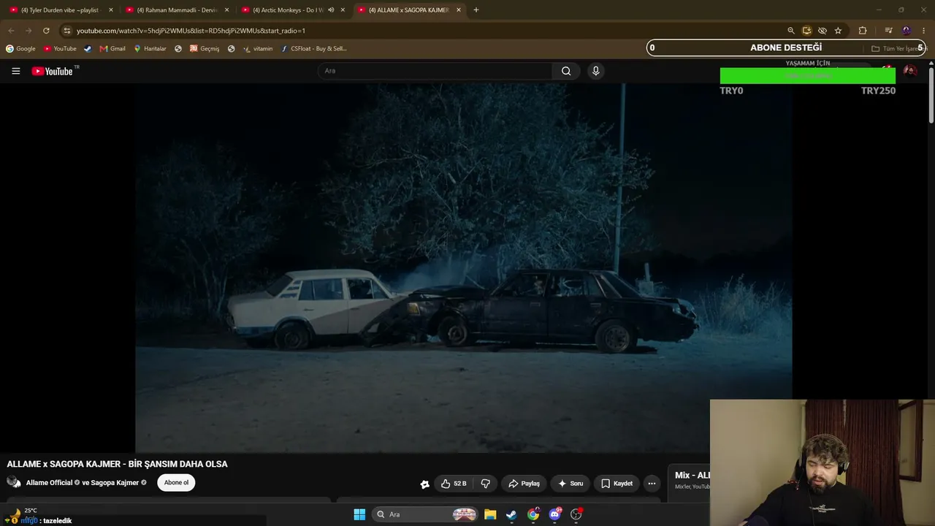Image resolution: width=935 pixels, height=526 pixels.
Task: Open the CSFloat - Buy & Sell bookmark
Action: (314, 49)
